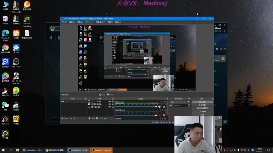Click transition duration 300 ms field

[181, 105]
